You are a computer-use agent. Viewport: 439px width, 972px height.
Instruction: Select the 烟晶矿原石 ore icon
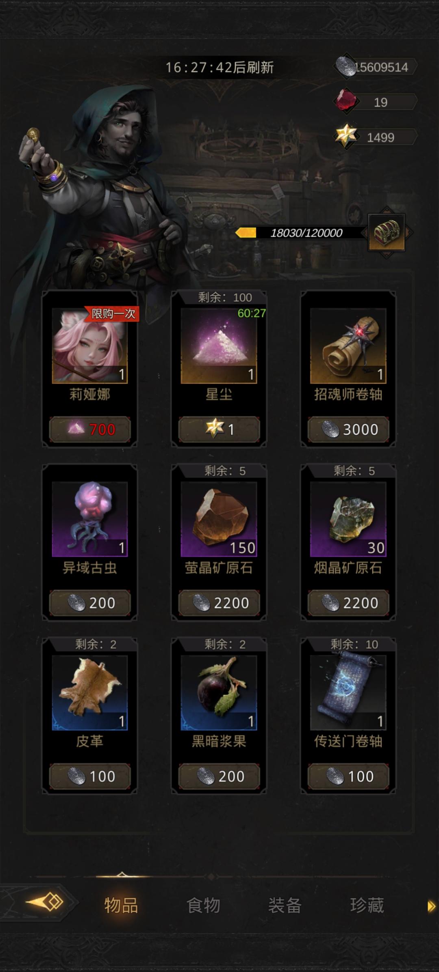pyautogui.click(x=348, y=519)
